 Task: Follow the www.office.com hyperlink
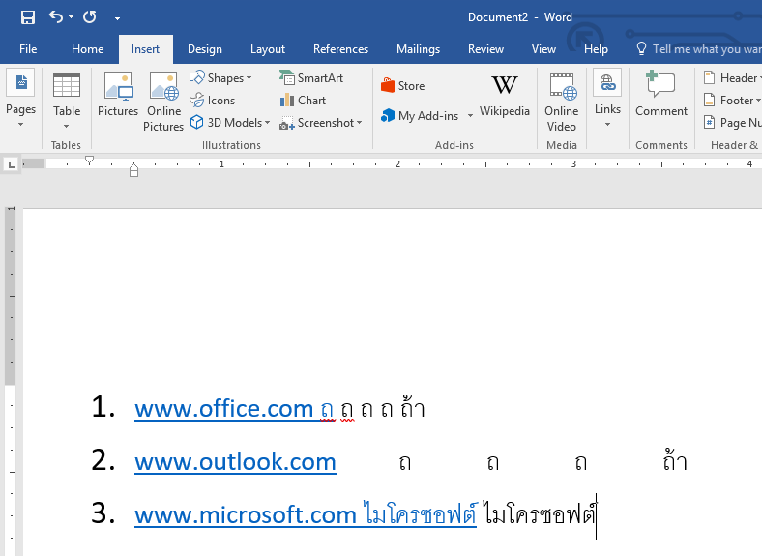pos(224,408)
